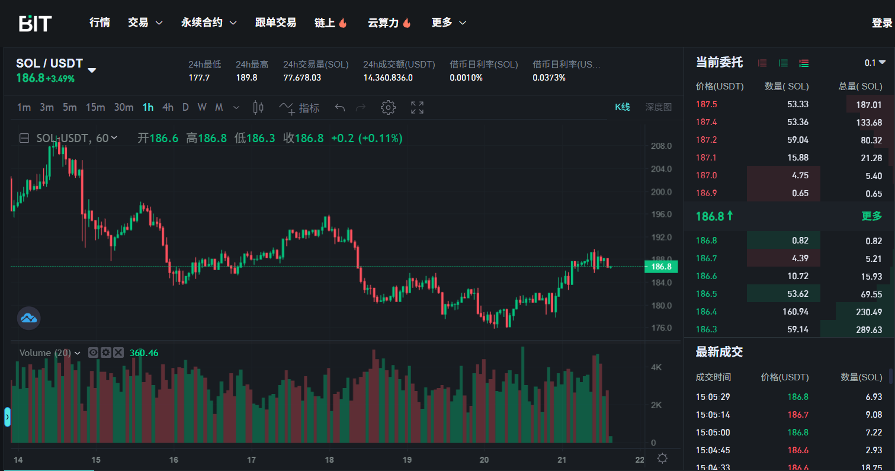The width and height of the screenshot is (895, 471).
Task: Collapse the SOL:USDT chart legend box
Action: (x=24, y=138)
